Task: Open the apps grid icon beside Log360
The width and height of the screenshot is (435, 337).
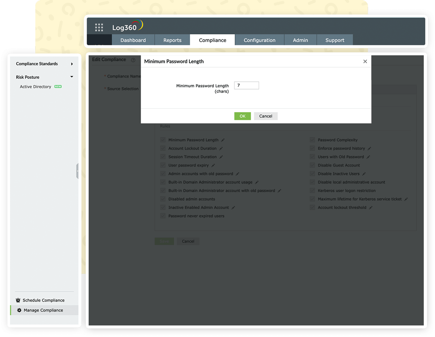Action: [99, 27]
